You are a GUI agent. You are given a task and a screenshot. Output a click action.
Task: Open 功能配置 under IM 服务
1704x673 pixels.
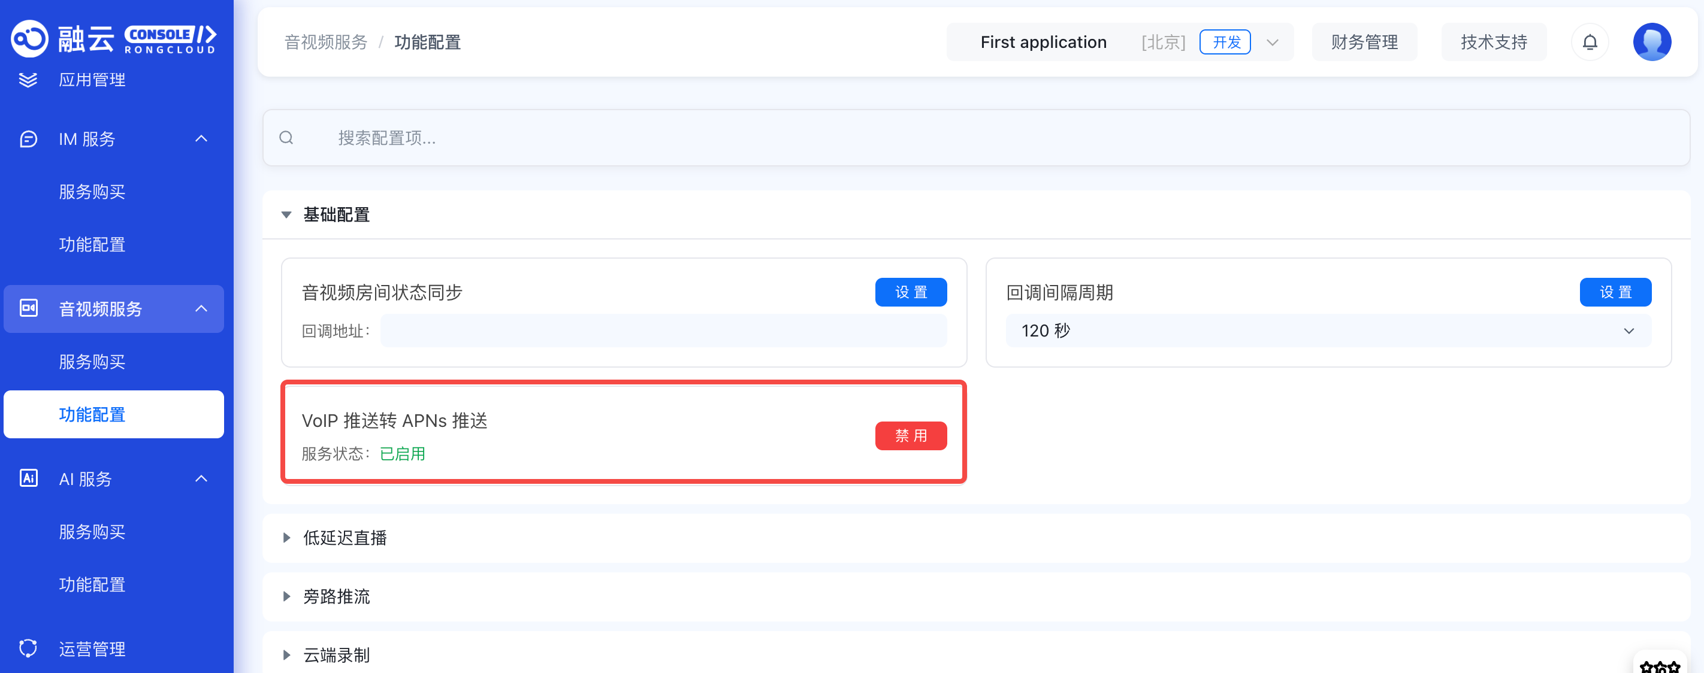(x=92, y=245)
